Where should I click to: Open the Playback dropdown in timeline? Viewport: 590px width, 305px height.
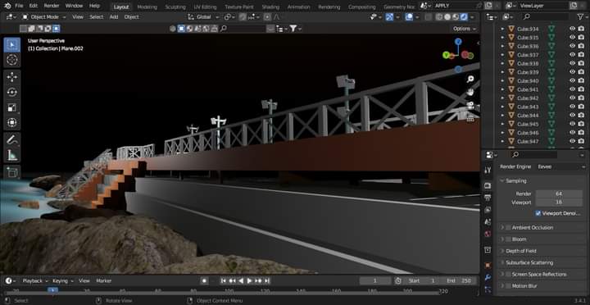click(x=35, y=281)
